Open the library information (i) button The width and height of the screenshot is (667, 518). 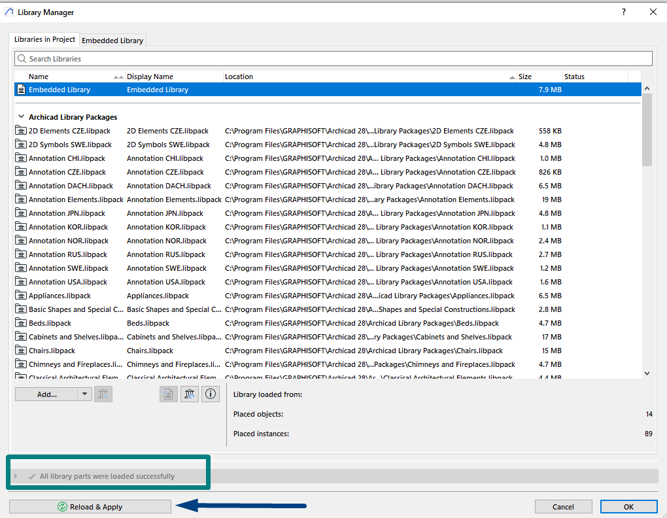[x=210, y=394]
